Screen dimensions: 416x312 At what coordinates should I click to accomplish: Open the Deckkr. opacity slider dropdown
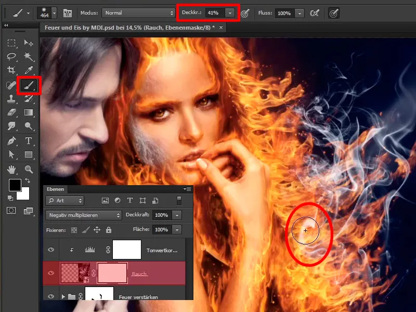click(x=230, y=12)
